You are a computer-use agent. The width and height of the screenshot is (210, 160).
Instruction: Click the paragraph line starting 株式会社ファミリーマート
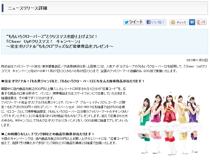click(104, 66)
